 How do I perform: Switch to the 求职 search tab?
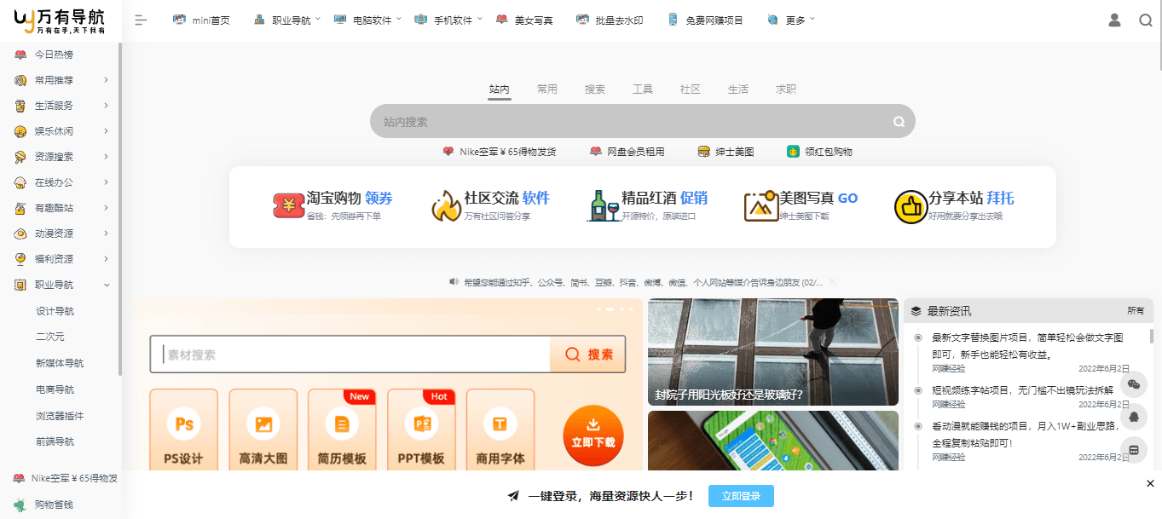(786, 89)
